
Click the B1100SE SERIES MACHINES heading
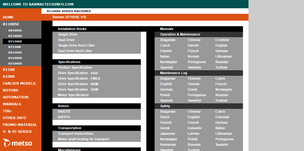click(69, 11)
